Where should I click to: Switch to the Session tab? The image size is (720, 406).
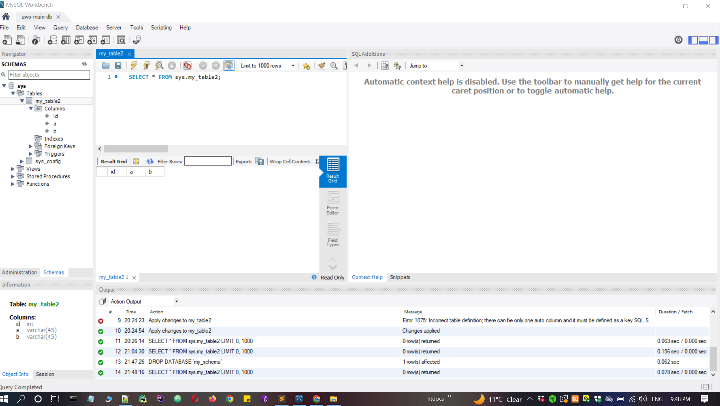[45, 374]
